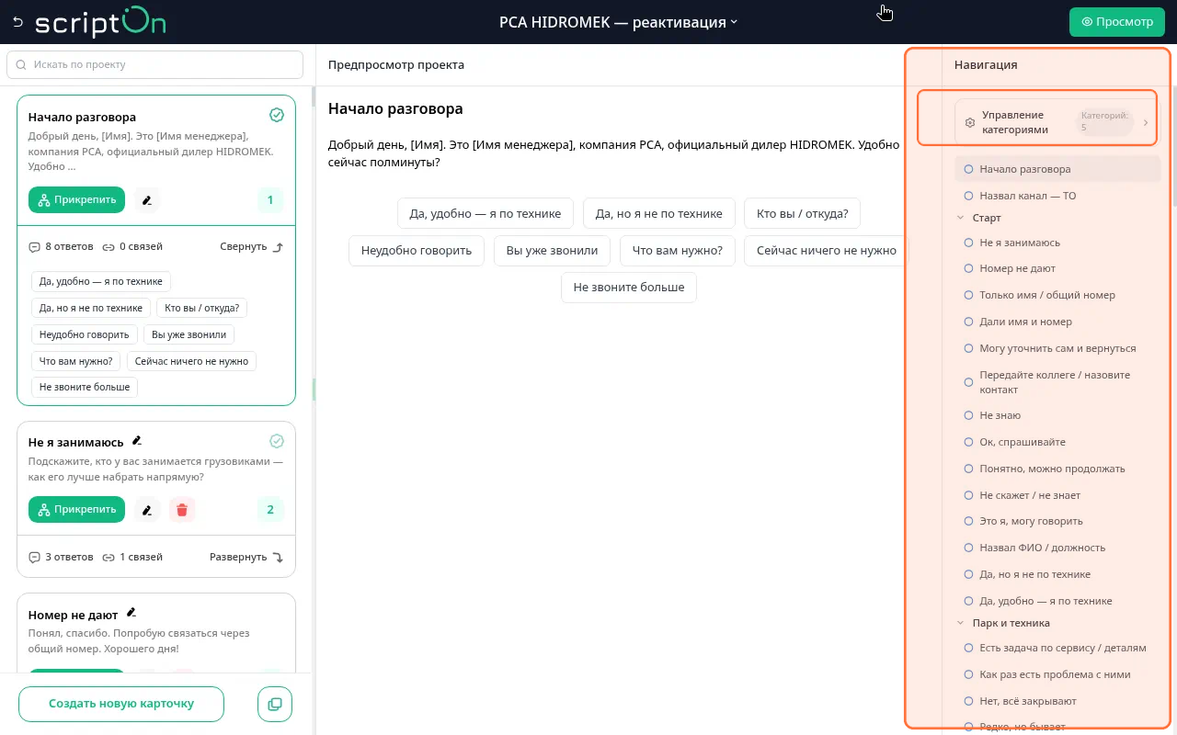Select Номер не дают in the navigation list
Image resolution: width=1177 pixels, height=735 pixels.
click(1057, 268)
